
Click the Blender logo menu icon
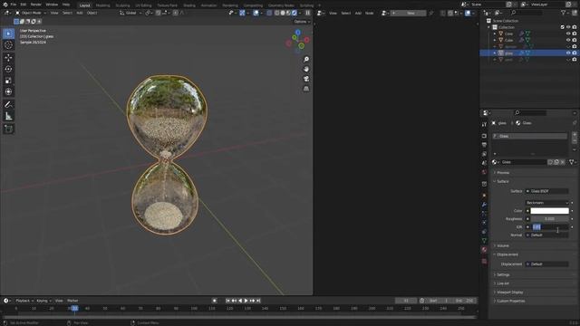(5, 5)
